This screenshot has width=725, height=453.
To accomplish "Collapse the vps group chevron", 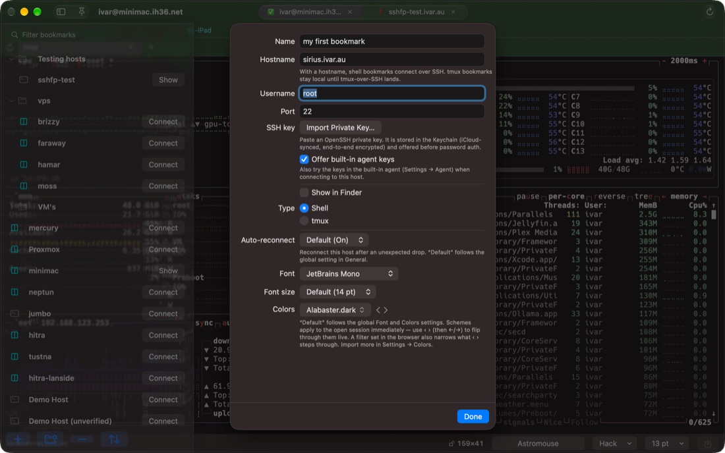I will coord(12,101).
